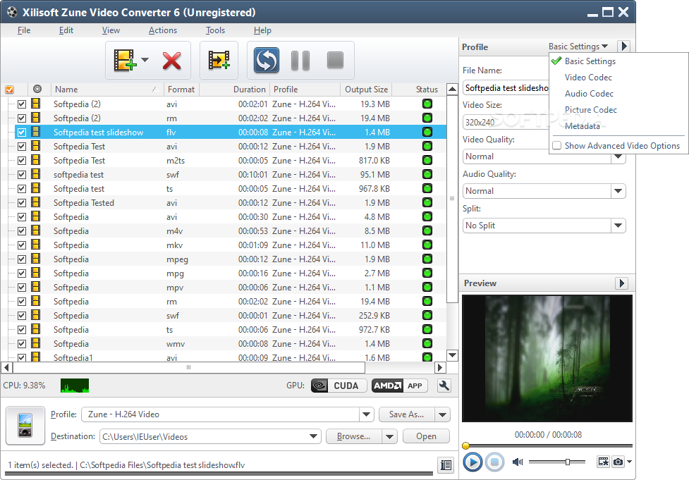Uncheck the softpedia test swf checkbox
Screen dimensions: 689x480
pyautogui.click(x=22, y=174)
